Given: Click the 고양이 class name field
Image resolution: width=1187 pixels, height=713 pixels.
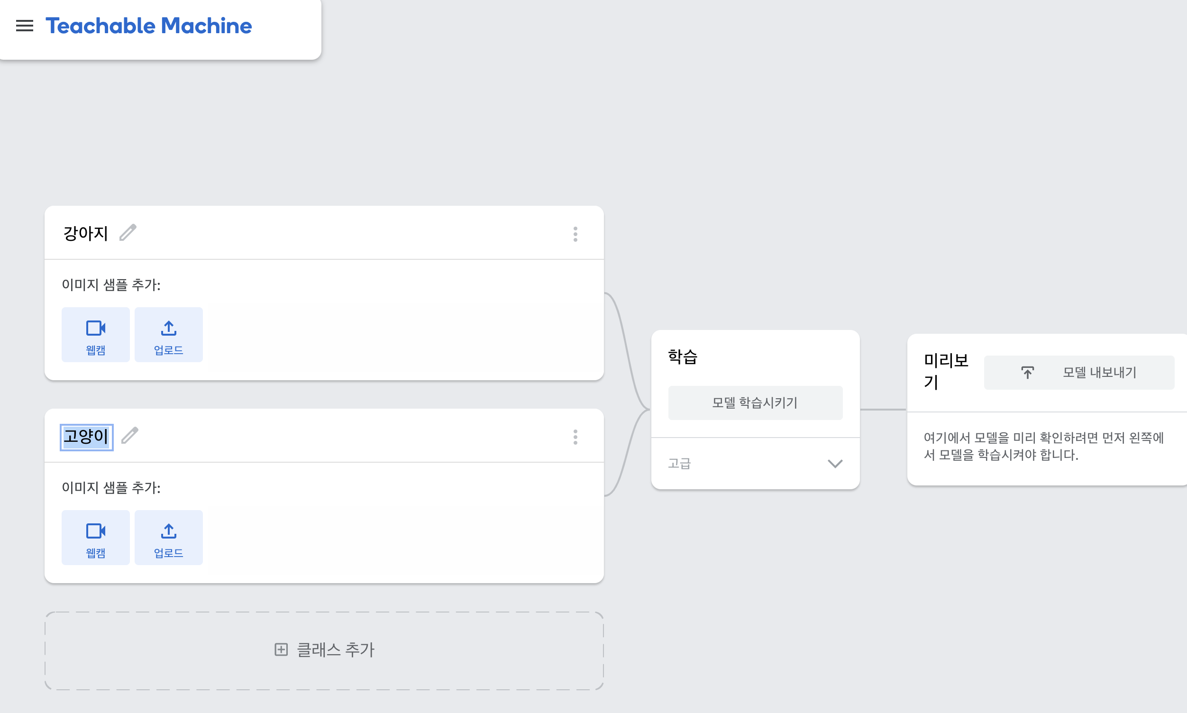Looking at the screenshot, I should point(86,437).
